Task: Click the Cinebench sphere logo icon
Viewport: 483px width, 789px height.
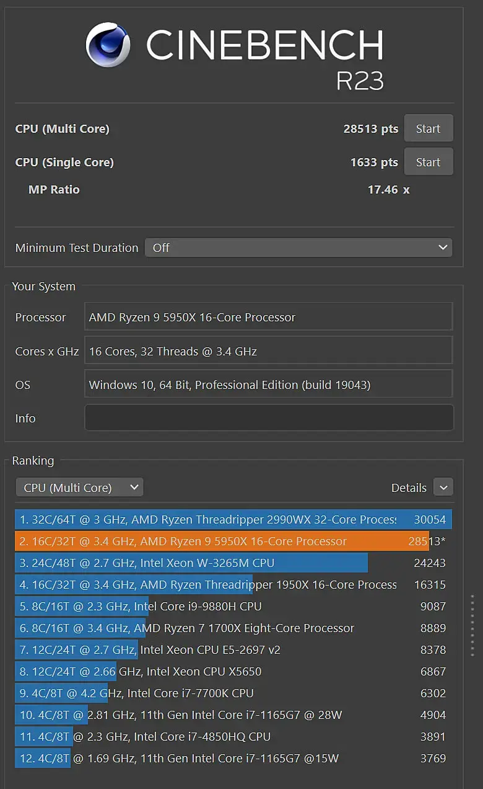Action: pos(108,45)
